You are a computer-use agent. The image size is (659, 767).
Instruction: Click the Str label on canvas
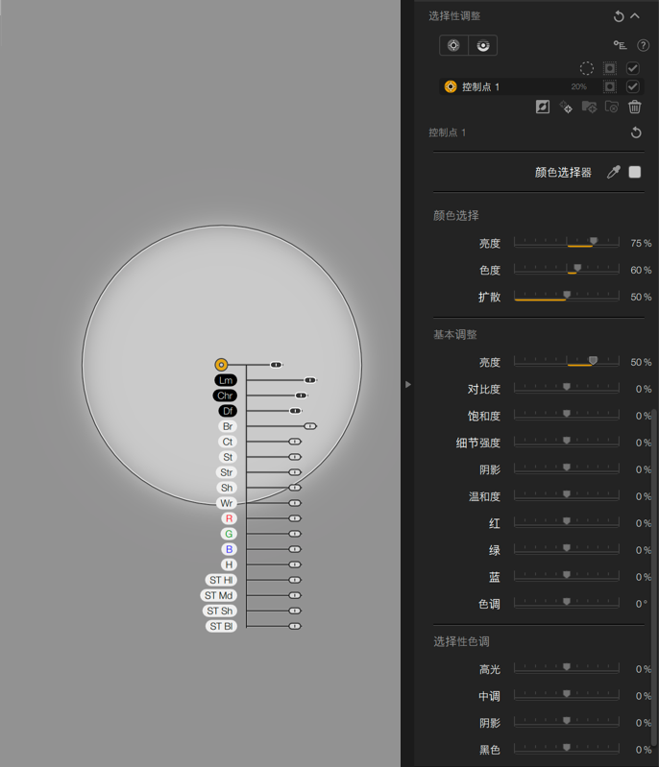pos(226,472)
